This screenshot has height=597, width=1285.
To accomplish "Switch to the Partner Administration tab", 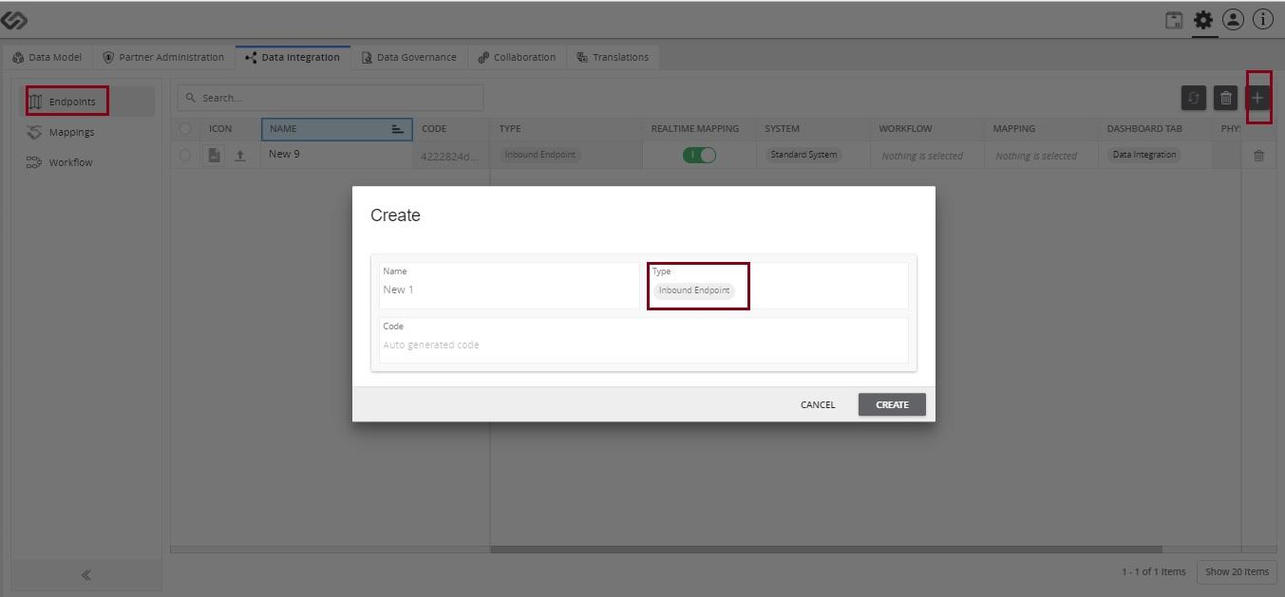I will (163, 57).
